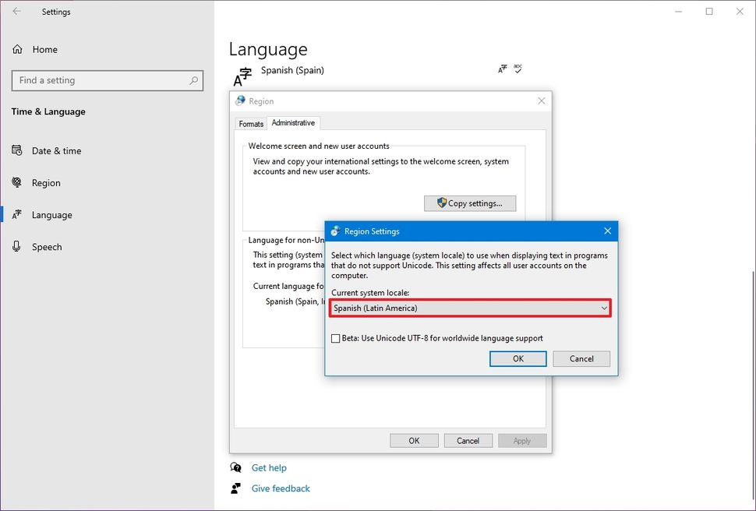Select the Date & time calendar icon

coord(17,150)
